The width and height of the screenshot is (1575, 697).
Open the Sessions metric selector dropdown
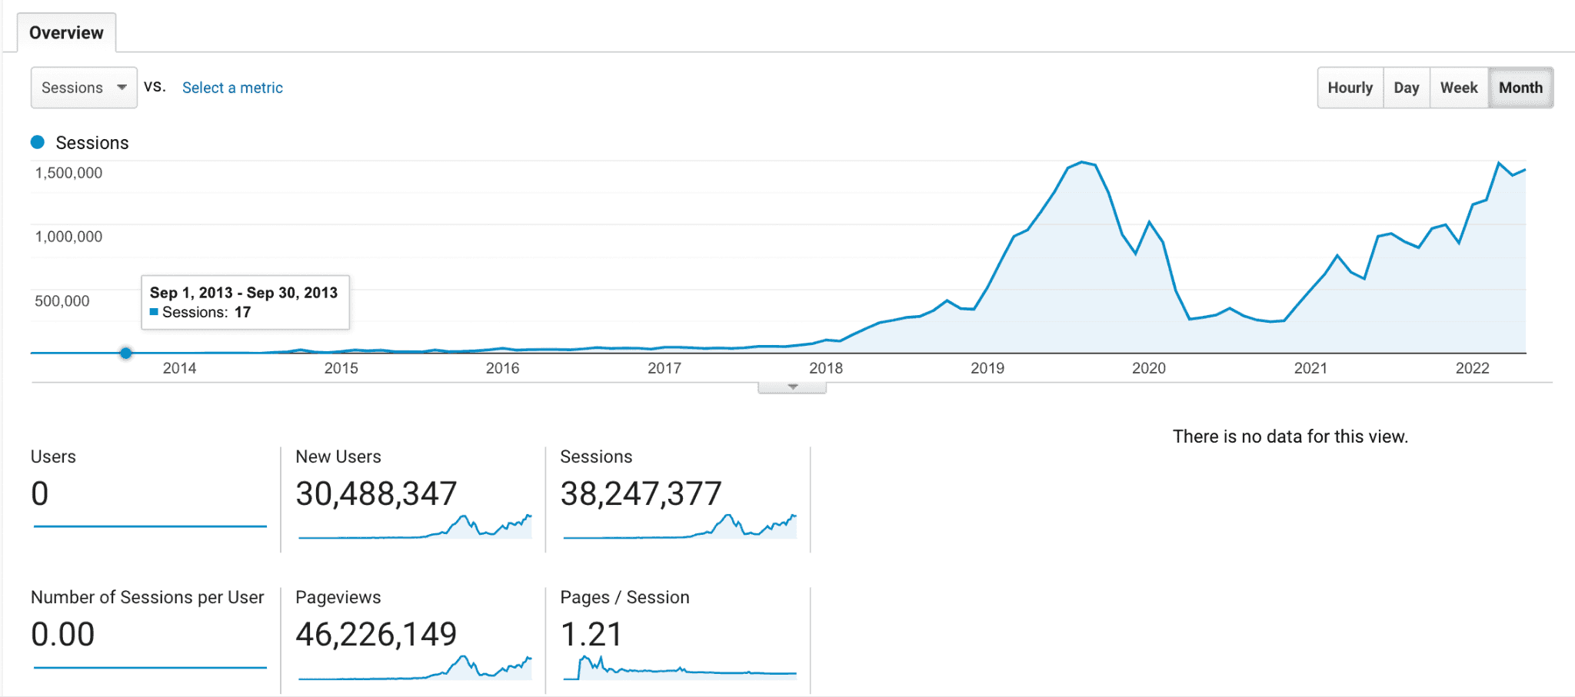(x=83, y=87)
